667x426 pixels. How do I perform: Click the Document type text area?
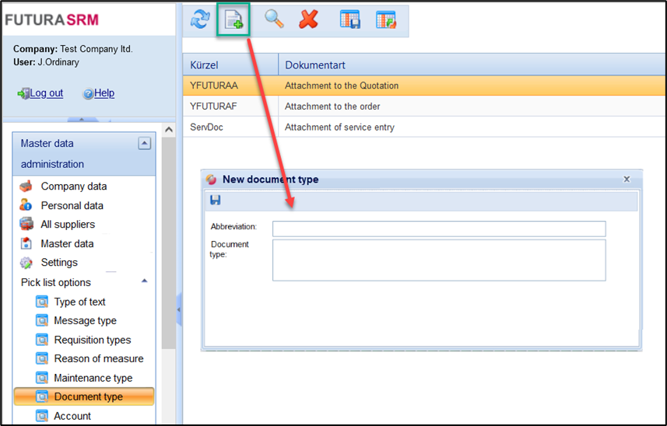pos(438,260)
